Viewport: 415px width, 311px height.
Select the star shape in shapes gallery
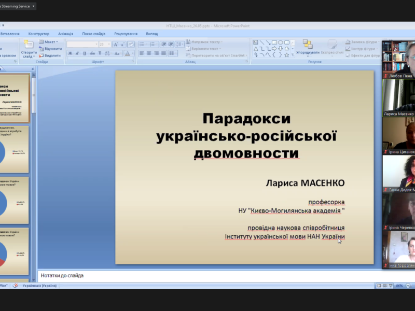tap(287, 54)
